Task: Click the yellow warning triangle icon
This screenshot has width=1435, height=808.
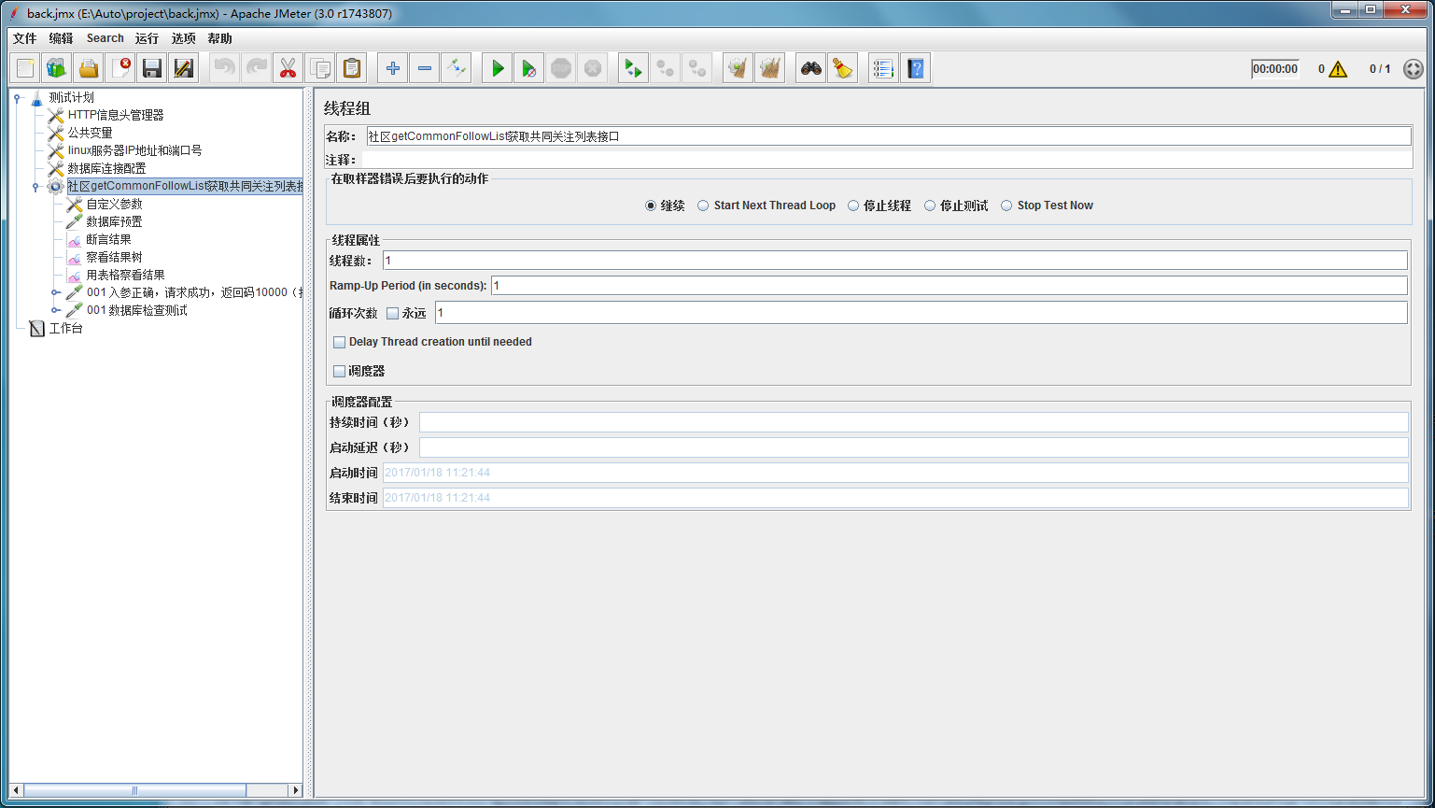Action: pos(1338,69)
